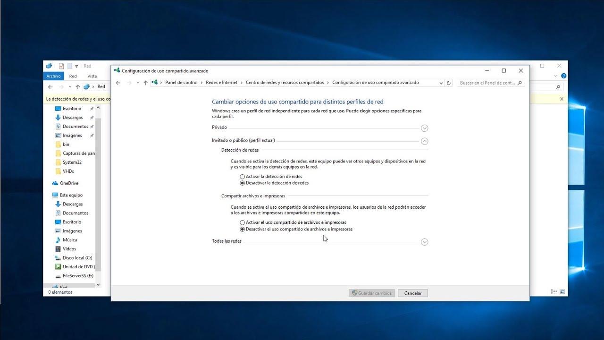This screenshot has height=340, width=604.
Task: Click the Buscar en el Panel search field
Action: click(x=487, y=83)
